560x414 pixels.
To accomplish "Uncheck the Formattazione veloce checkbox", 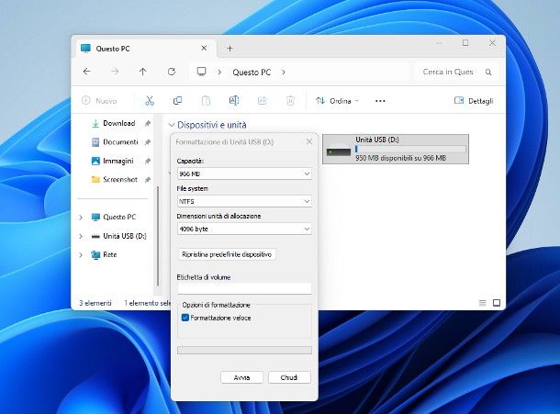I will click(x=185, y=318).
